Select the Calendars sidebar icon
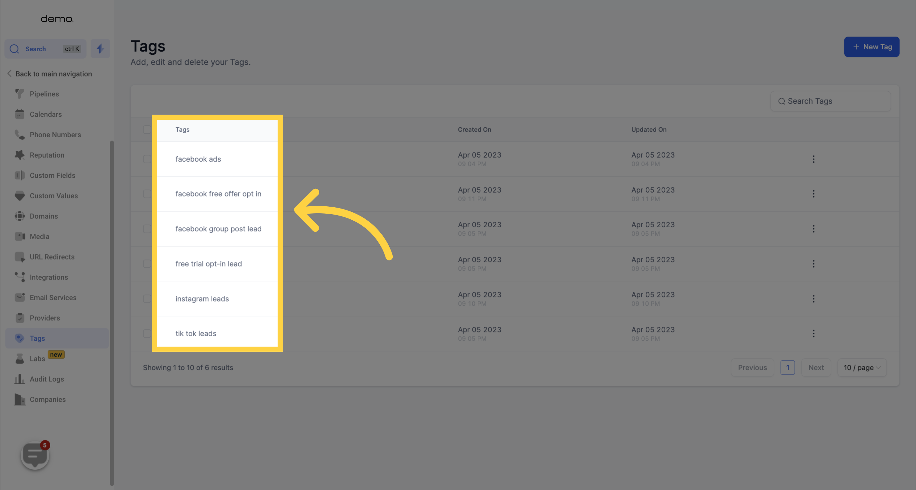Screen dimensions: 916x490 click(19, 114)
